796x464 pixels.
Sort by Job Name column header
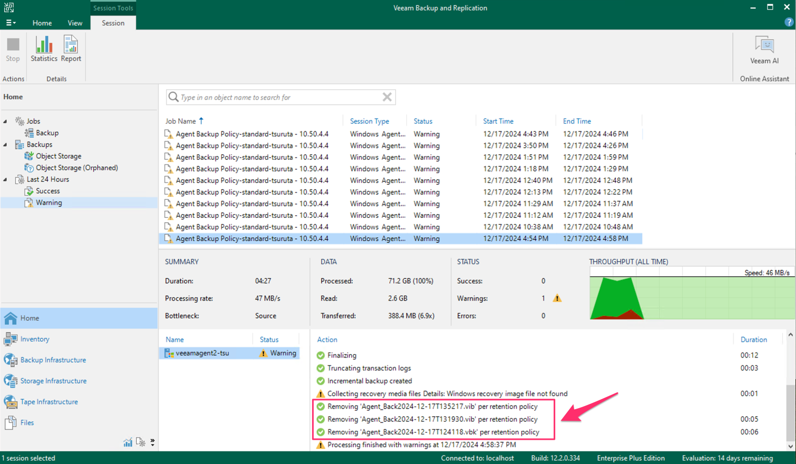click(x=181, y=121)
